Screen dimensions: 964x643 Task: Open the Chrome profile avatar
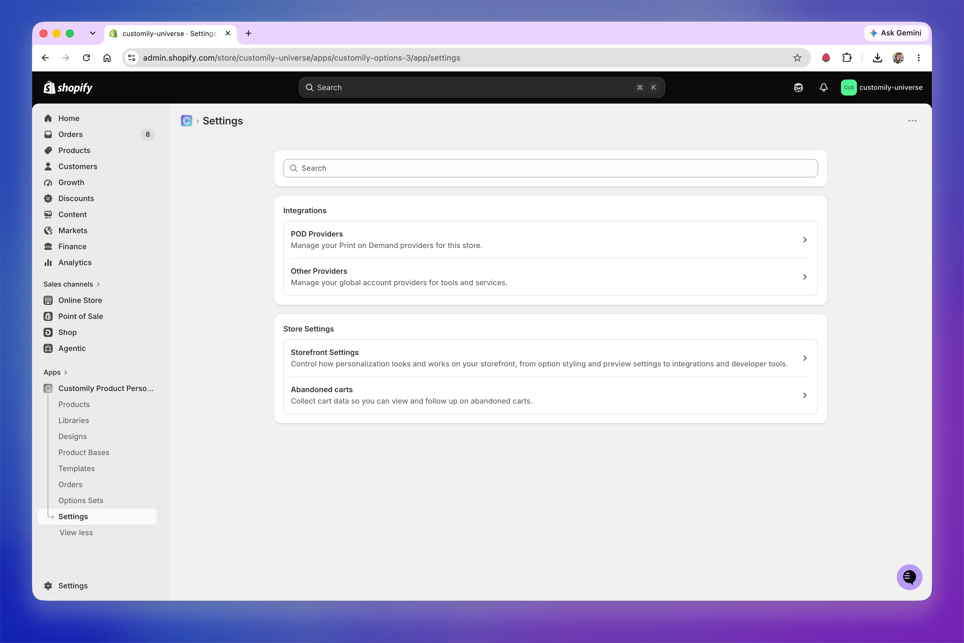898,58
